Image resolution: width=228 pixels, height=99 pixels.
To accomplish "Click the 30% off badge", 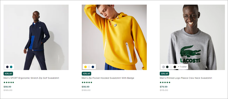I will pyautogui.click(x=164, y=74).
